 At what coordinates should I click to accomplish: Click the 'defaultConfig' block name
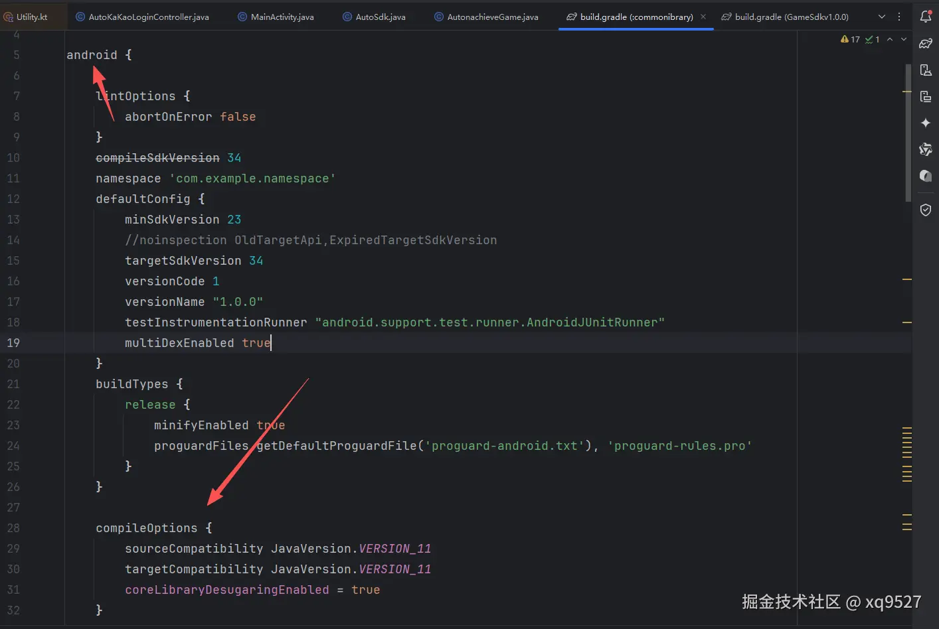[x=143, y=199]
